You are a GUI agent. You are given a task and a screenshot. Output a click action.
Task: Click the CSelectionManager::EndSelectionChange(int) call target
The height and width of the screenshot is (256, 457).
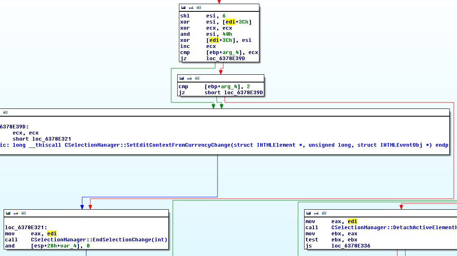tap(99, 240)
